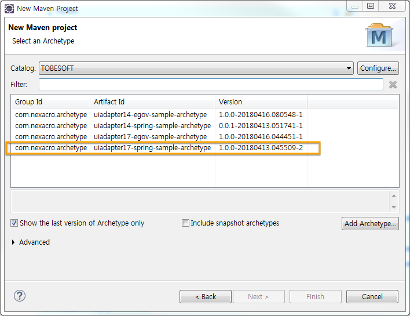
Task: Click the help question mark icon
Action: tap(20, 296)
